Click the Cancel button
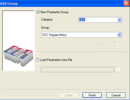 click(116, 95)
